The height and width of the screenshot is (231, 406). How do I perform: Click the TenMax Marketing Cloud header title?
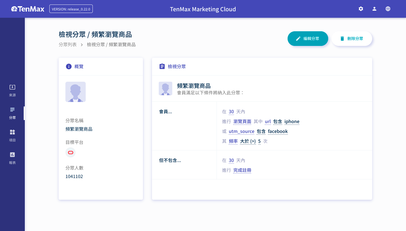203,9
